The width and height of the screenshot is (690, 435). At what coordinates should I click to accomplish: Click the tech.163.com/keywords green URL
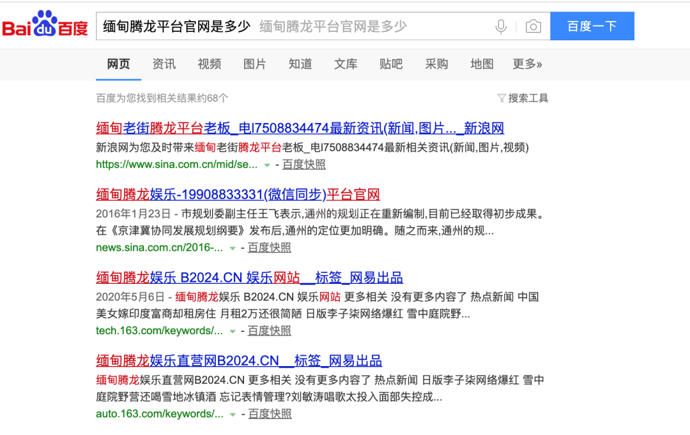159,330
